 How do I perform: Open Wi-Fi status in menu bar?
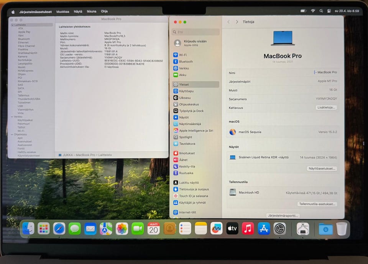tap(313, 11)
